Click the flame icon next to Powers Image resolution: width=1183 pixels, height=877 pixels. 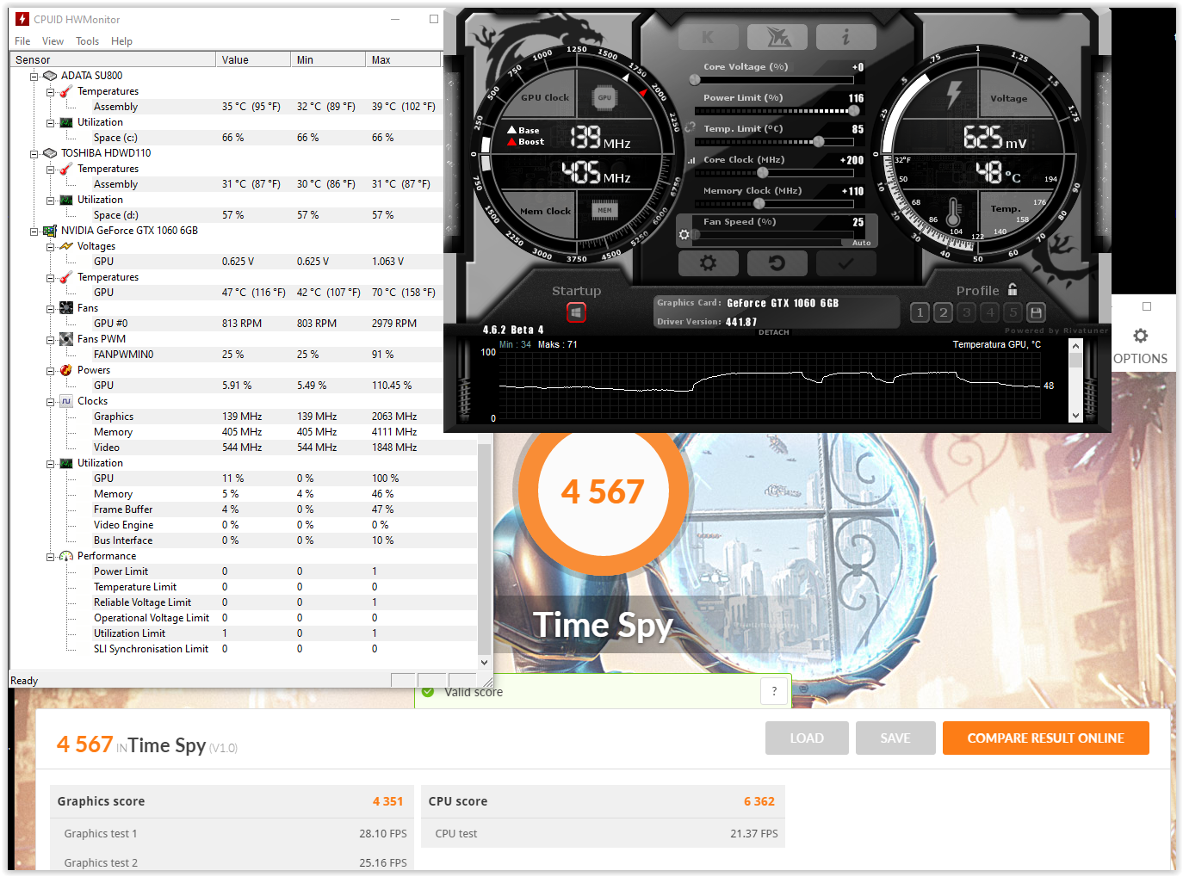click(66, 370)
